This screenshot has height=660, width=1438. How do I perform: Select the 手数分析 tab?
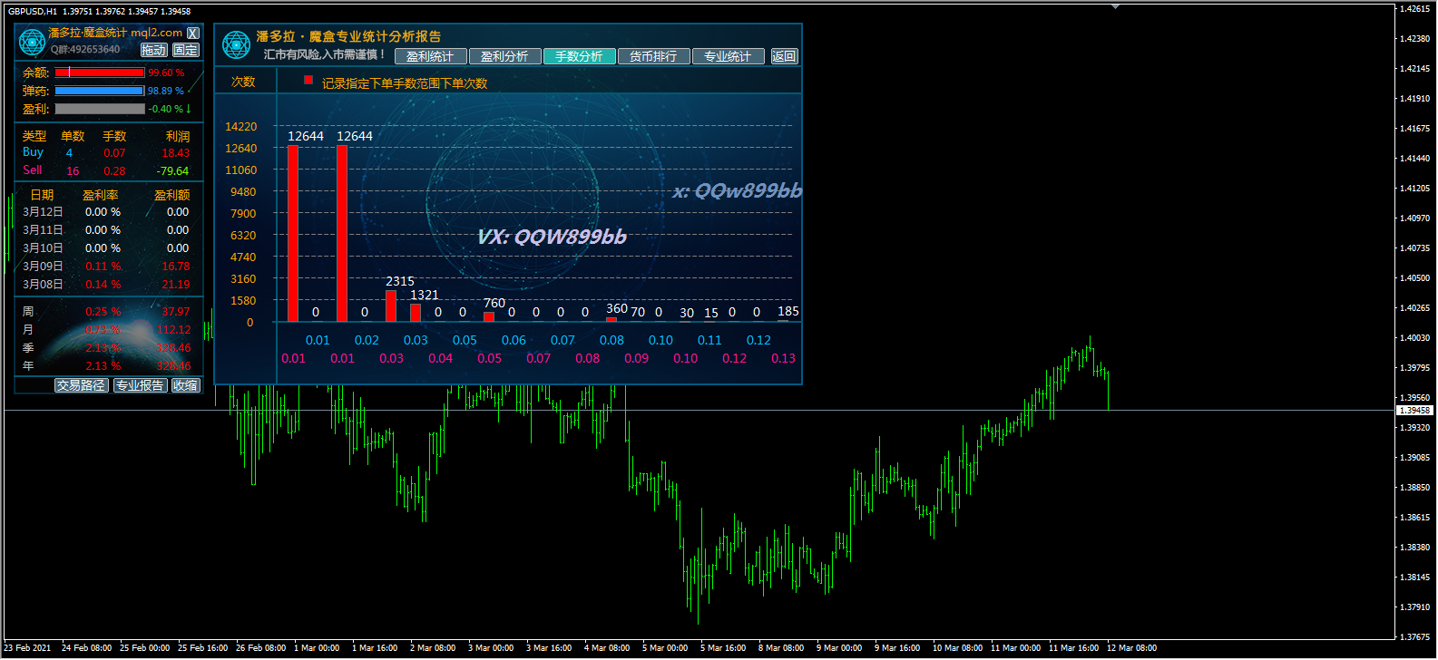click(x=580, y=56)
